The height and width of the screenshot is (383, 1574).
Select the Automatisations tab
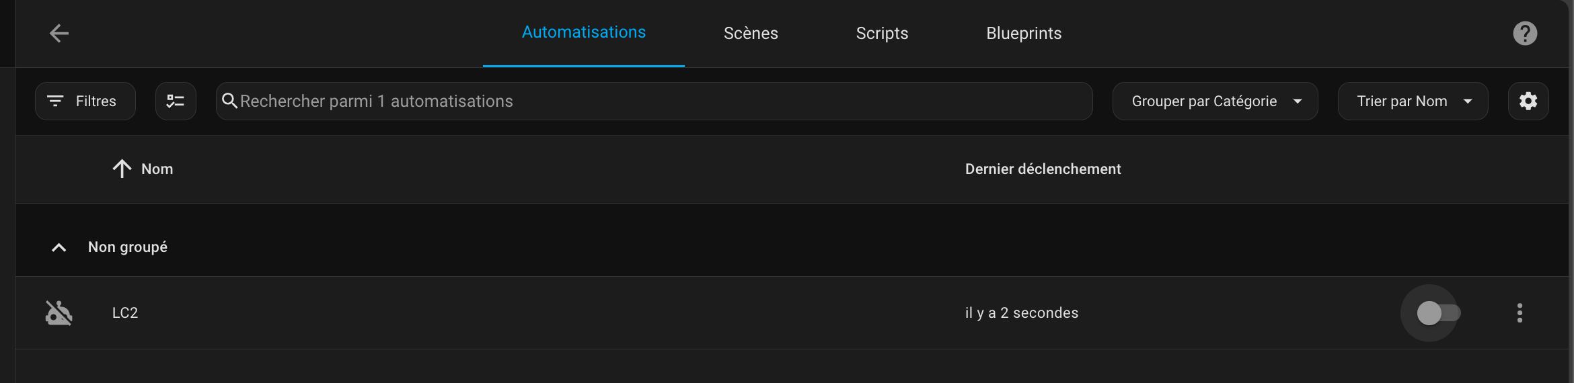point(584,32)
